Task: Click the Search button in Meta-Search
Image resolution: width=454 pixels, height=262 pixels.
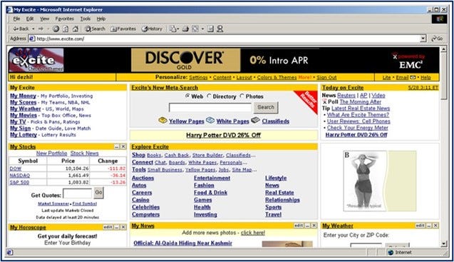Action: click(x=266, y=107)
